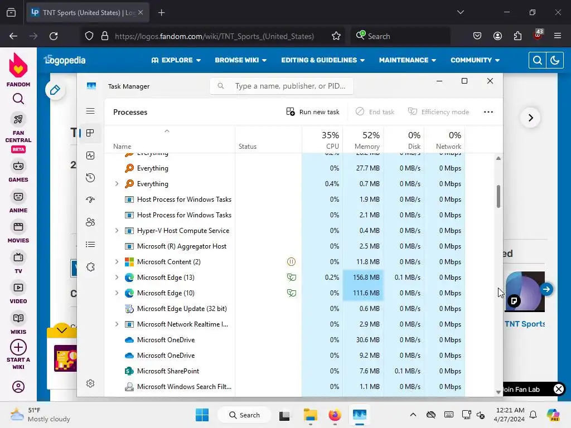Click scrollbar down arrow in Task Manager
Screen dimensions: 571x428
pyautogui.click(x=498, y=392)
